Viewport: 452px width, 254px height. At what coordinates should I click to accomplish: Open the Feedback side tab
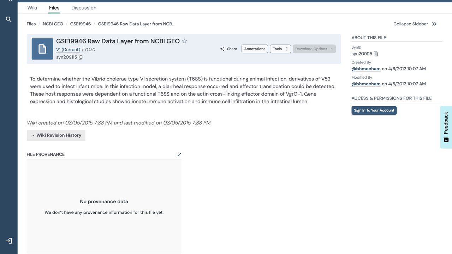coord(446,127)
